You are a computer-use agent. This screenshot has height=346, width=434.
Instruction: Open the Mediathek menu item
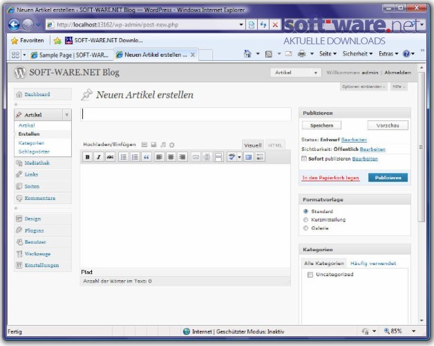(x=43, y=163)
